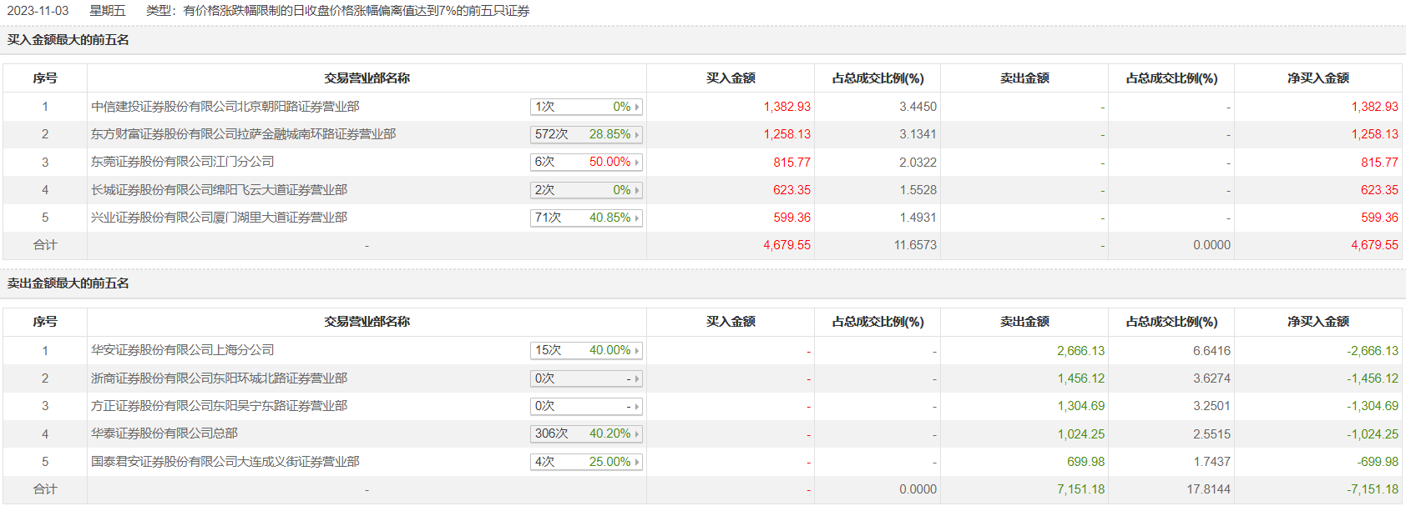
Task: Click 兴业证券厦门湖里大道证券营业部
Action: click(219, 218)
